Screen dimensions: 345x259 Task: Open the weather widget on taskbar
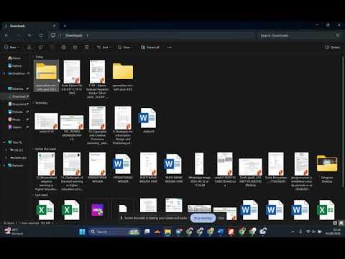coord(14,232)
